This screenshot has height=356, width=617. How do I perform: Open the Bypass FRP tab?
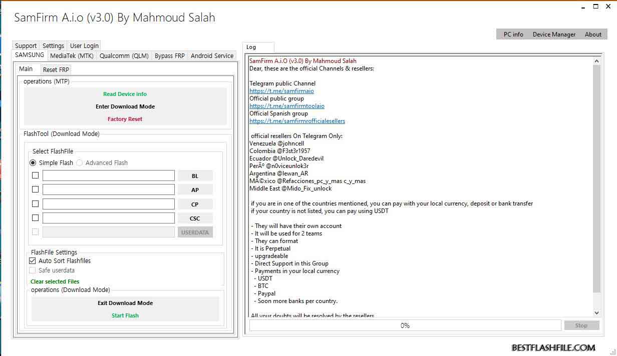pos(170,56)
